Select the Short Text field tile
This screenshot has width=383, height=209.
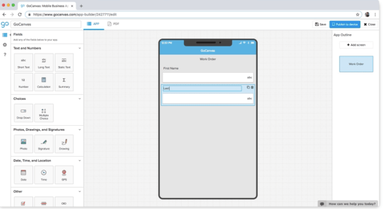click(x=23, y=63)
